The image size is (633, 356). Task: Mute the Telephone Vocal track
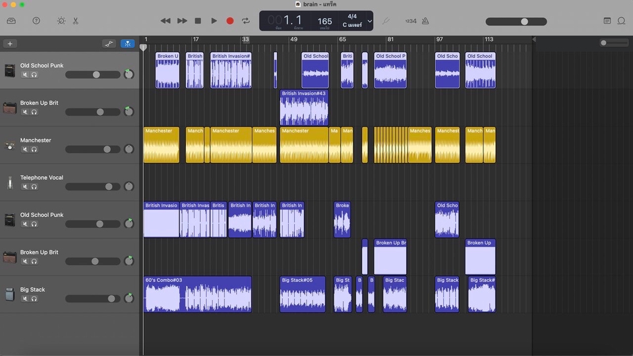[25, 187]
